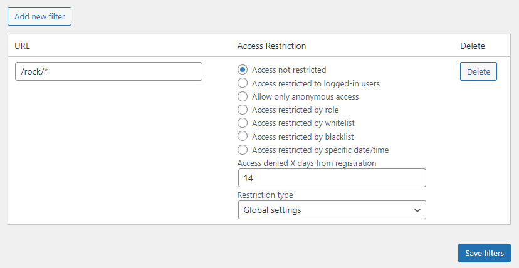Click the days from registration field showing 14
The image size is (519, 268).
click(x=332, y=178)
